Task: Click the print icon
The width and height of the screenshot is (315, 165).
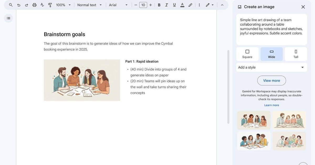Action: point(34,5)
